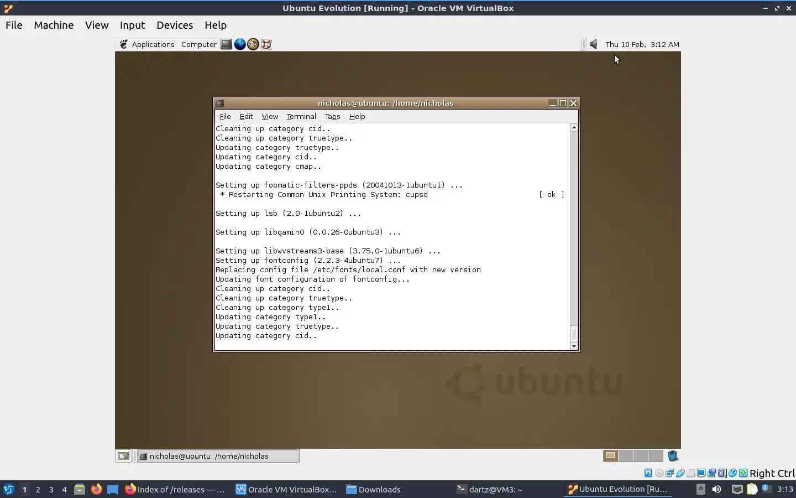Open VirtualBox View menu
The height and width of the screenshot is (498, 796).
97,25
